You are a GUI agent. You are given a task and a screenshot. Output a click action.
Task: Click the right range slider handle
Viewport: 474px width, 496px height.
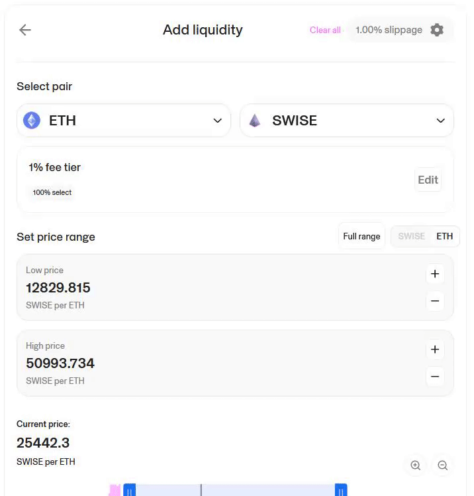point(340,491)
